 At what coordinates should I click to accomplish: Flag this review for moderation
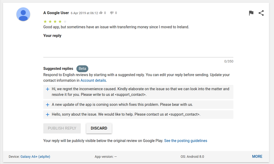pyautogui.click(x=251, y=13)
